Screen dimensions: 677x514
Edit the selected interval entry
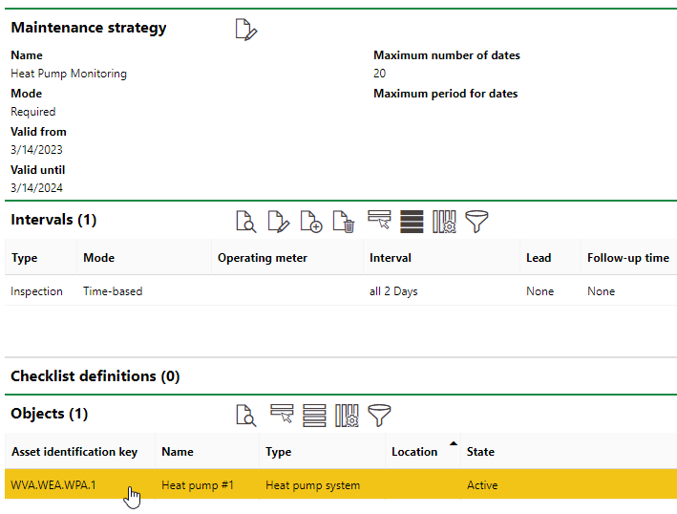tap(278, 222)
